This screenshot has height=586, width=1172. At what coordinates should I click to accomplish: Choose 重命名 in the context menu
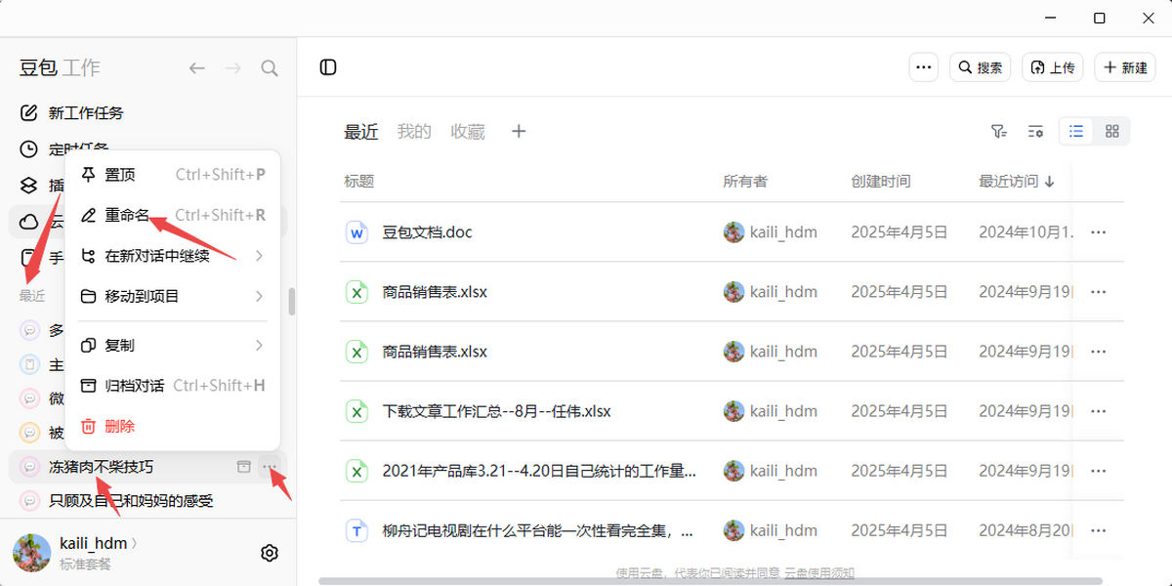tap(172, 215)
